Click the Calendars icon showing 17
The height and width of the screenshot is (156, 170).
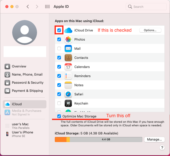[68, 67]
